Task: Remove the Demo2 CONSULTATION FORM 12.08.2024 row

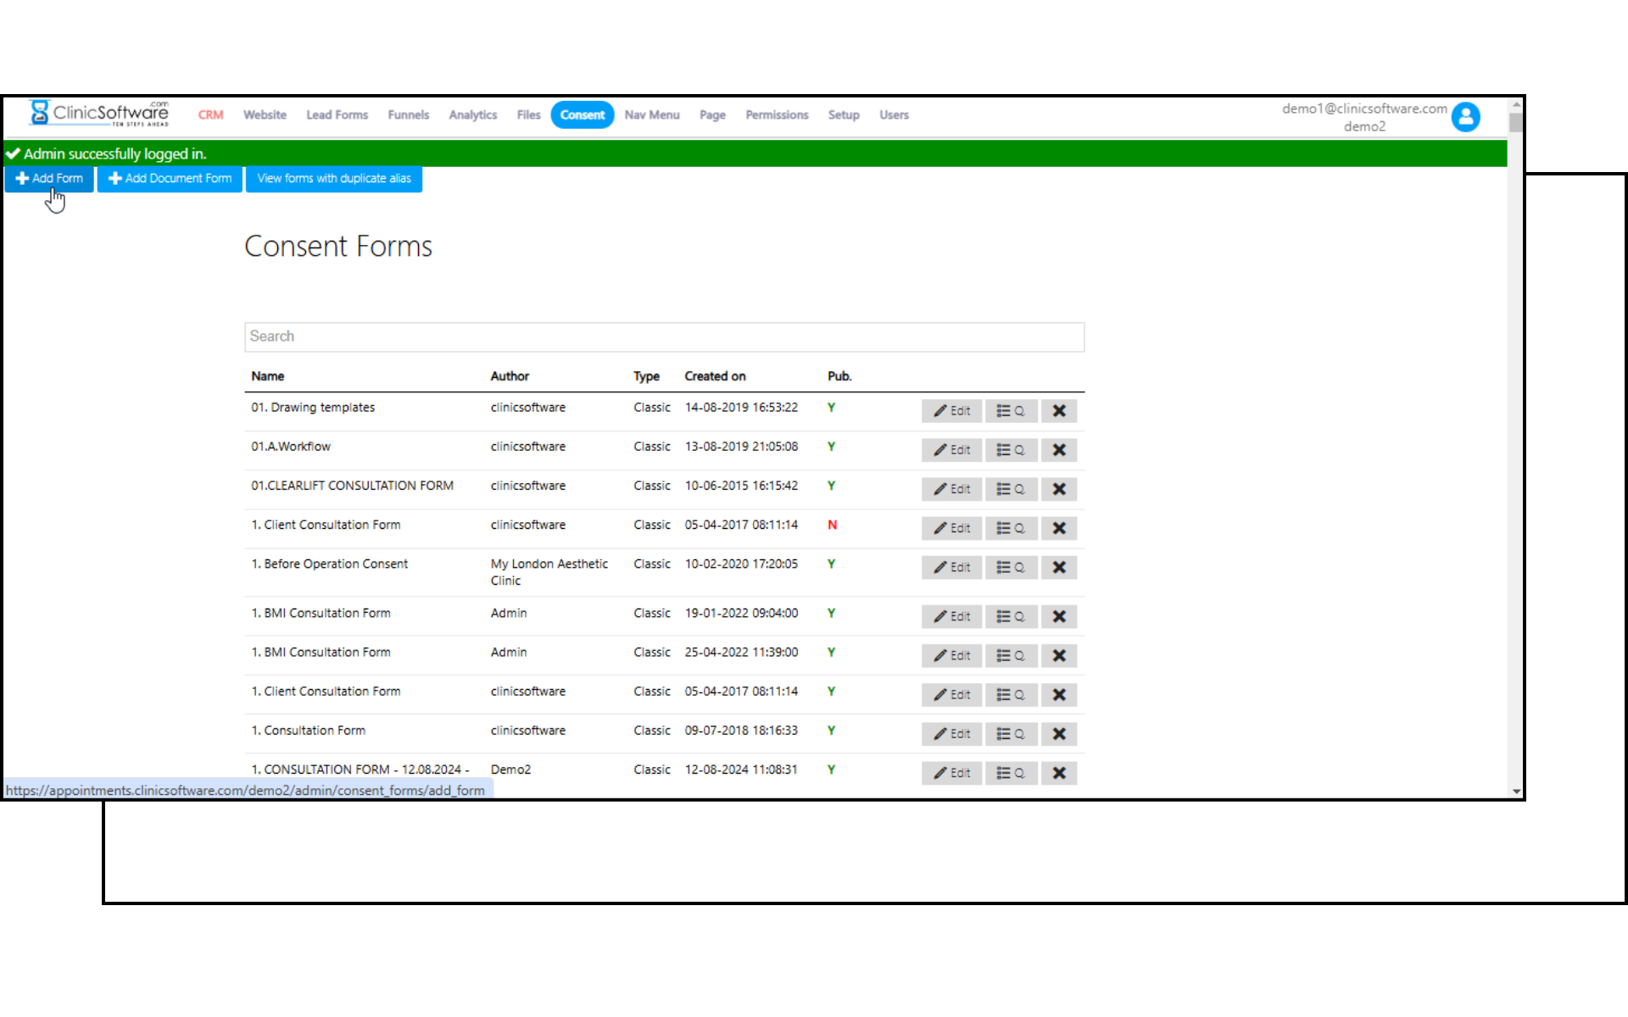Action: click(x=1058, y=773)
